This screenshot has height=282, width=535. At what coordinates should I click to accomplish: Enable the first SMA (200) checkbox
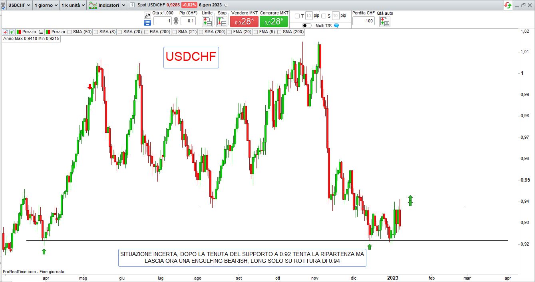(x=201, y=32)
